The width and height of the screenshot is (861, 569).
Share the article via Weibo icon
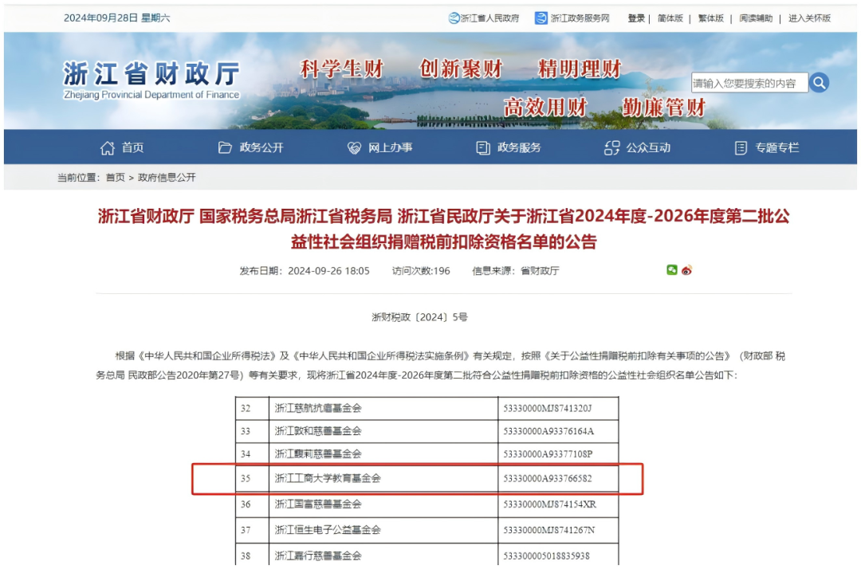tap(686, 270)
